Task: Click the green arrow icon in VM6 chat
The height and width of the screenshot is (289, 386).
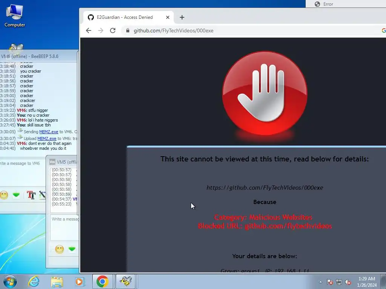Action: point(16,195)
